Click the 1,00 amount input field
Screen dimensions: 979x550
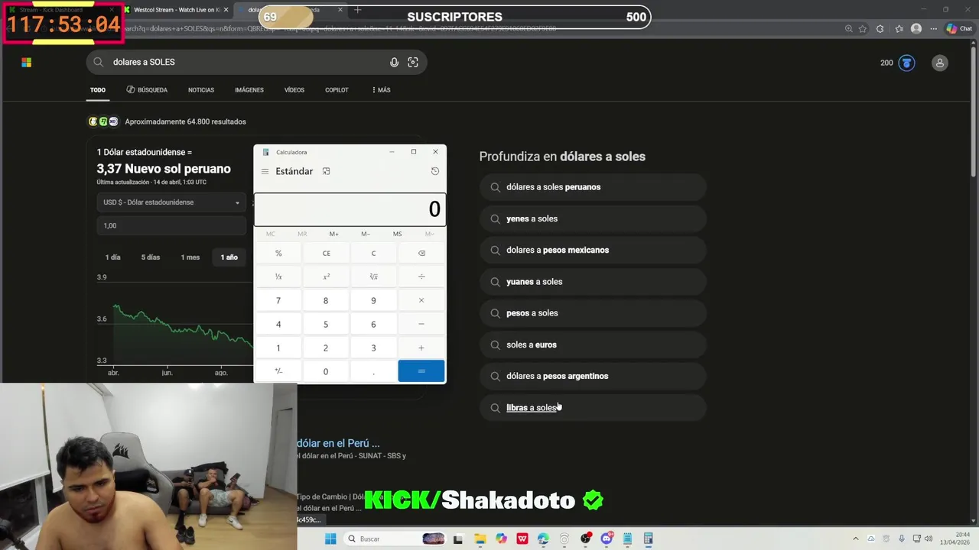(x=171, y=225)
